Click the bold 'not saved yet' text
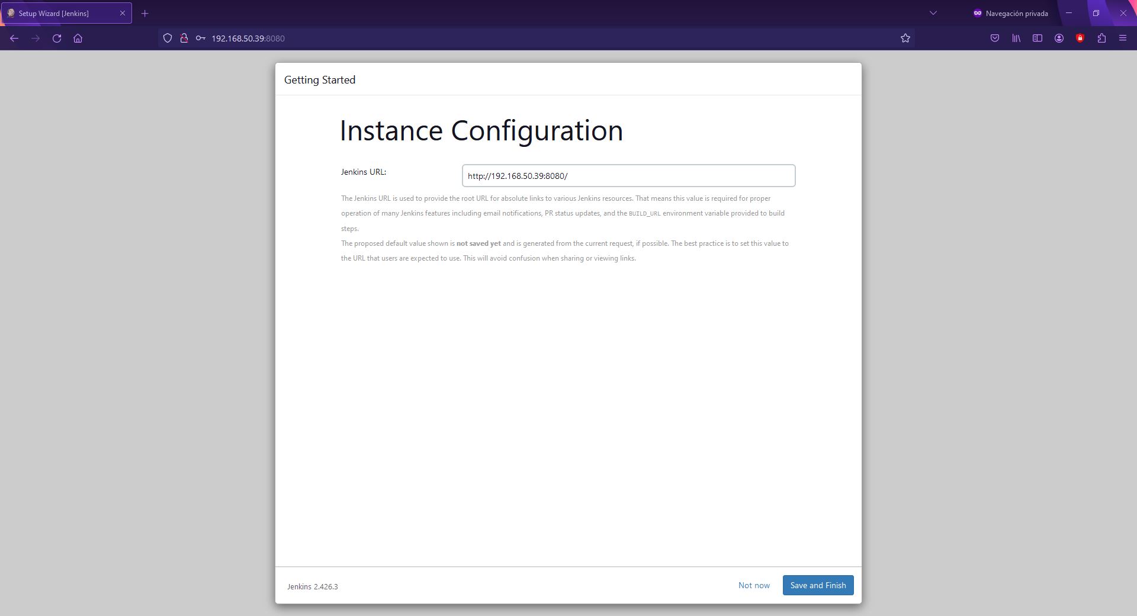The height and width of the screenshot is (616, 1137). click(x=478, y=243)
